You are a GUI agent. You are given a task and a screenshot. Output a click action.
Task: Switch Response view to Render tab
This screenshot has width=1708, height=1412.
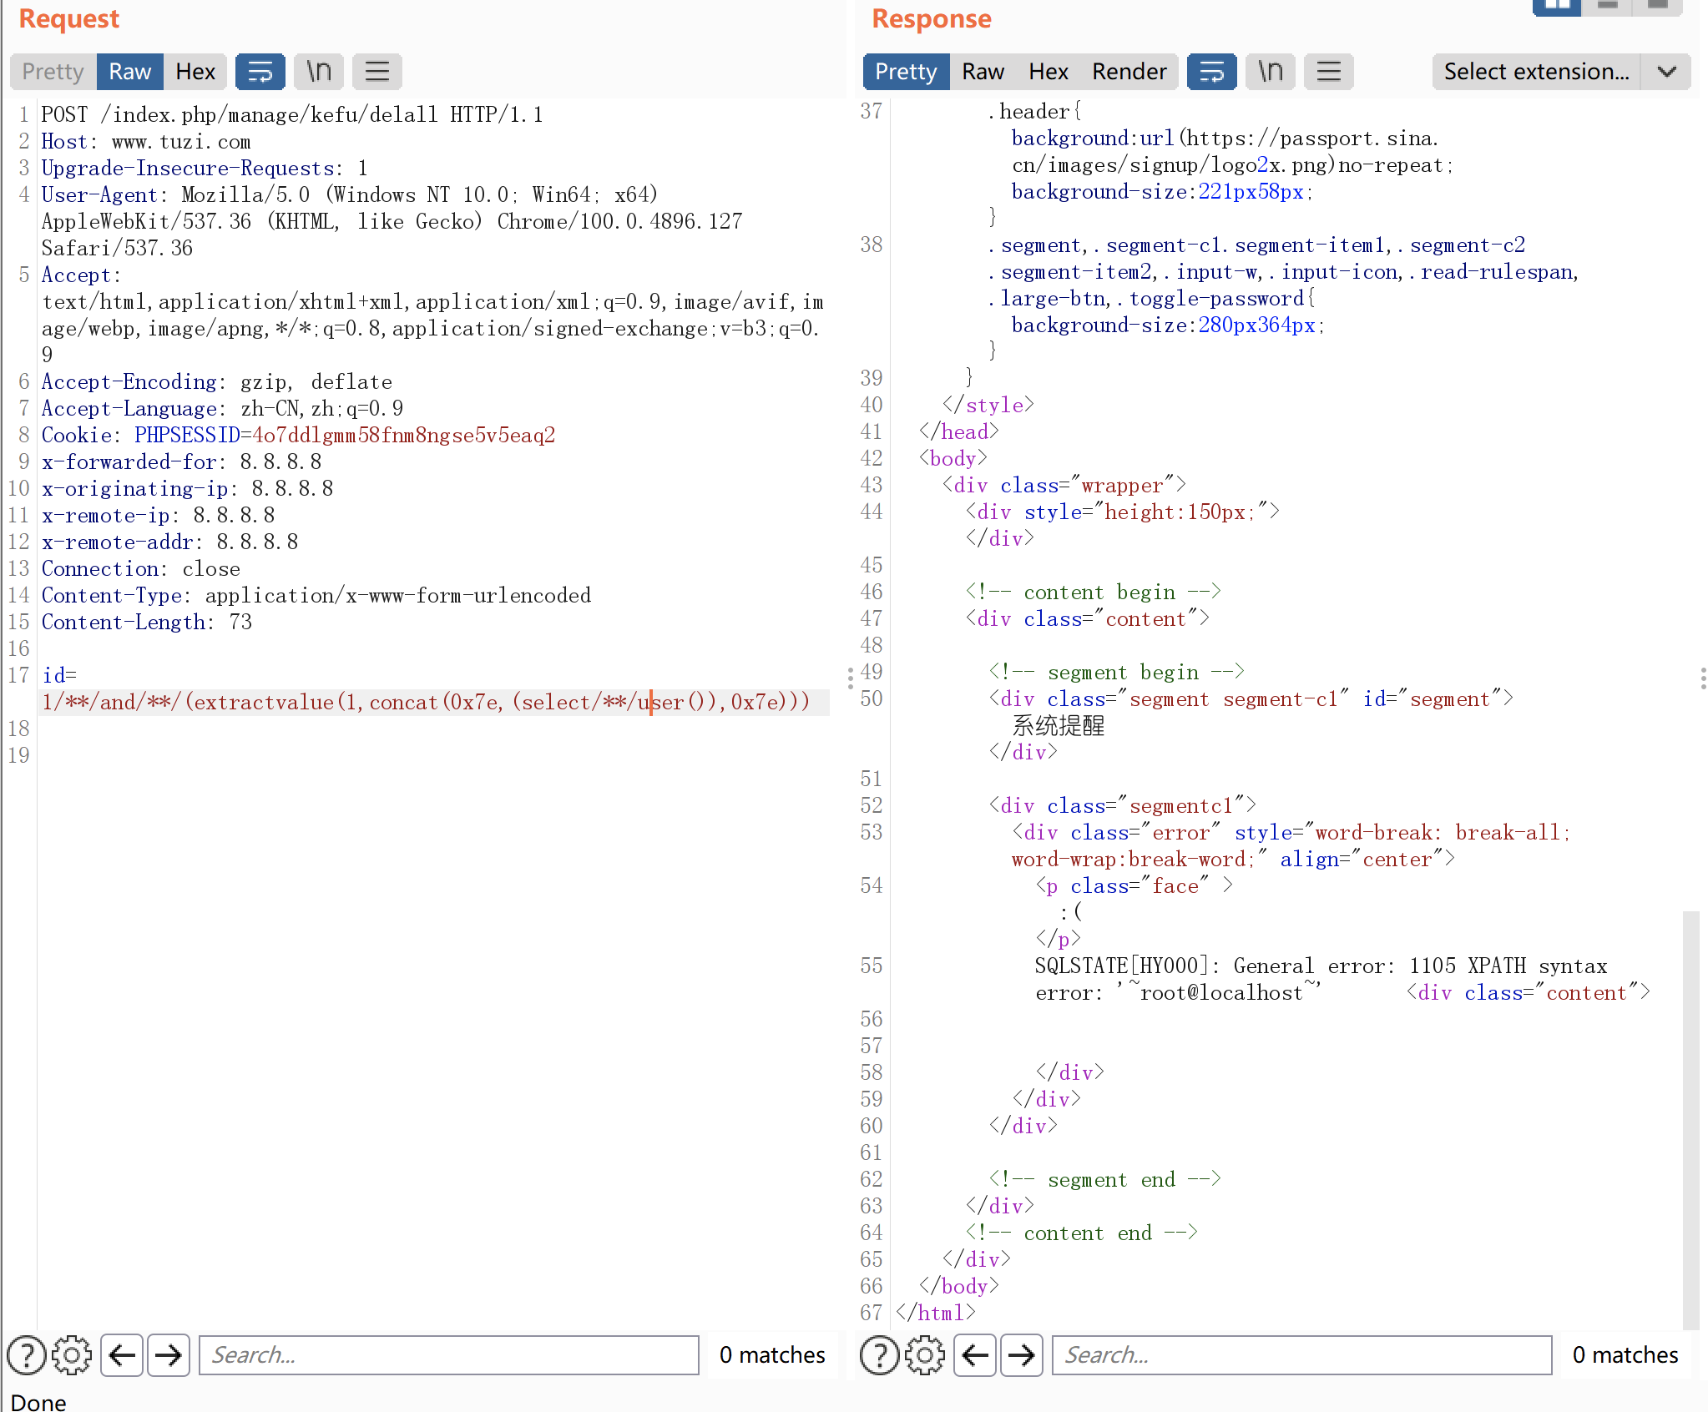[x=1129, y=72]
